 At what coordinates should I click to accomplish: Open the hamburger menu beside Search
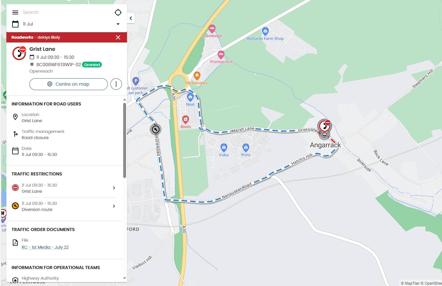[x=15, y=12]
